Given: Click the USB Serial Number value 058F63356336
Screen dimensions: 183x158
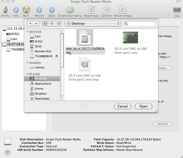Looking at the screenshot, I should pyautogui.click(x=56, y=150).
